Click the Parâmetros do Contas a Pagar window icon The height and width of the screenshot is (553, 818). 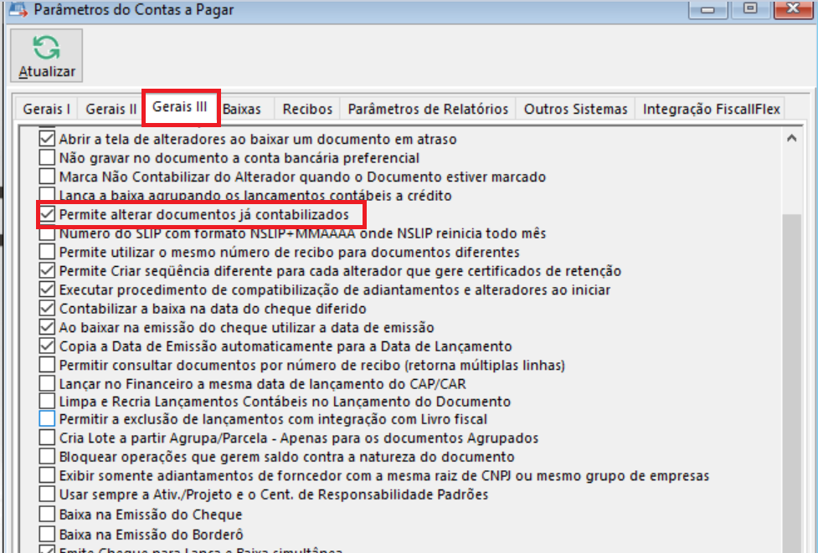(x=18, y=9)
